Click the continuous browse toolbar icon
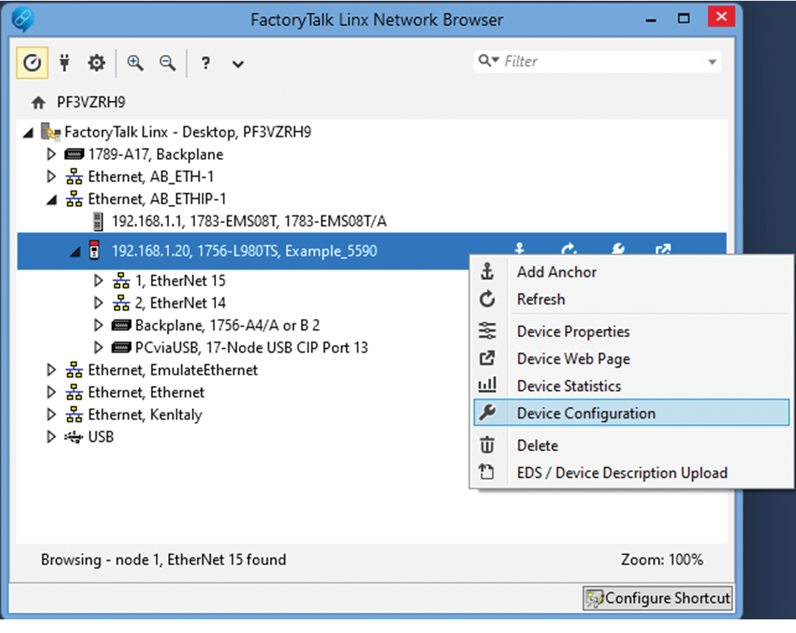The height and width of the screenshot is (633, 796). (x=32, y=64)
